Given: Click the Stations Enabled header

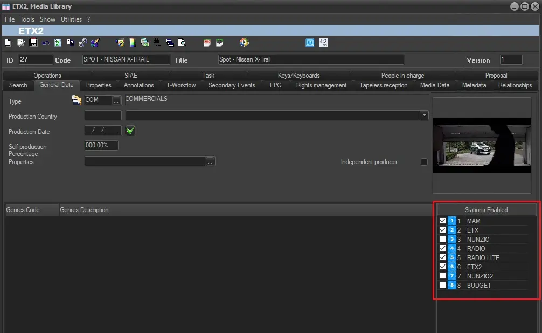Looking at the screenshot, I should (x=486, y=210).
